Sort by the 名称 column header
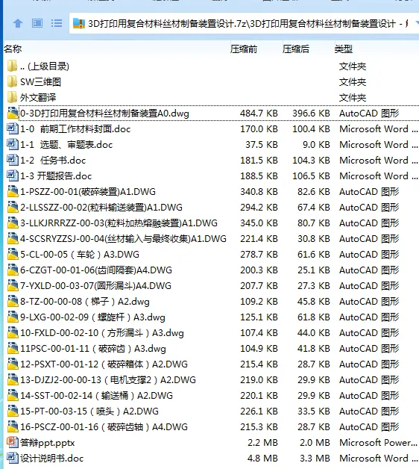Viewport: 419px width, 469px height. [x=13, y=49]
